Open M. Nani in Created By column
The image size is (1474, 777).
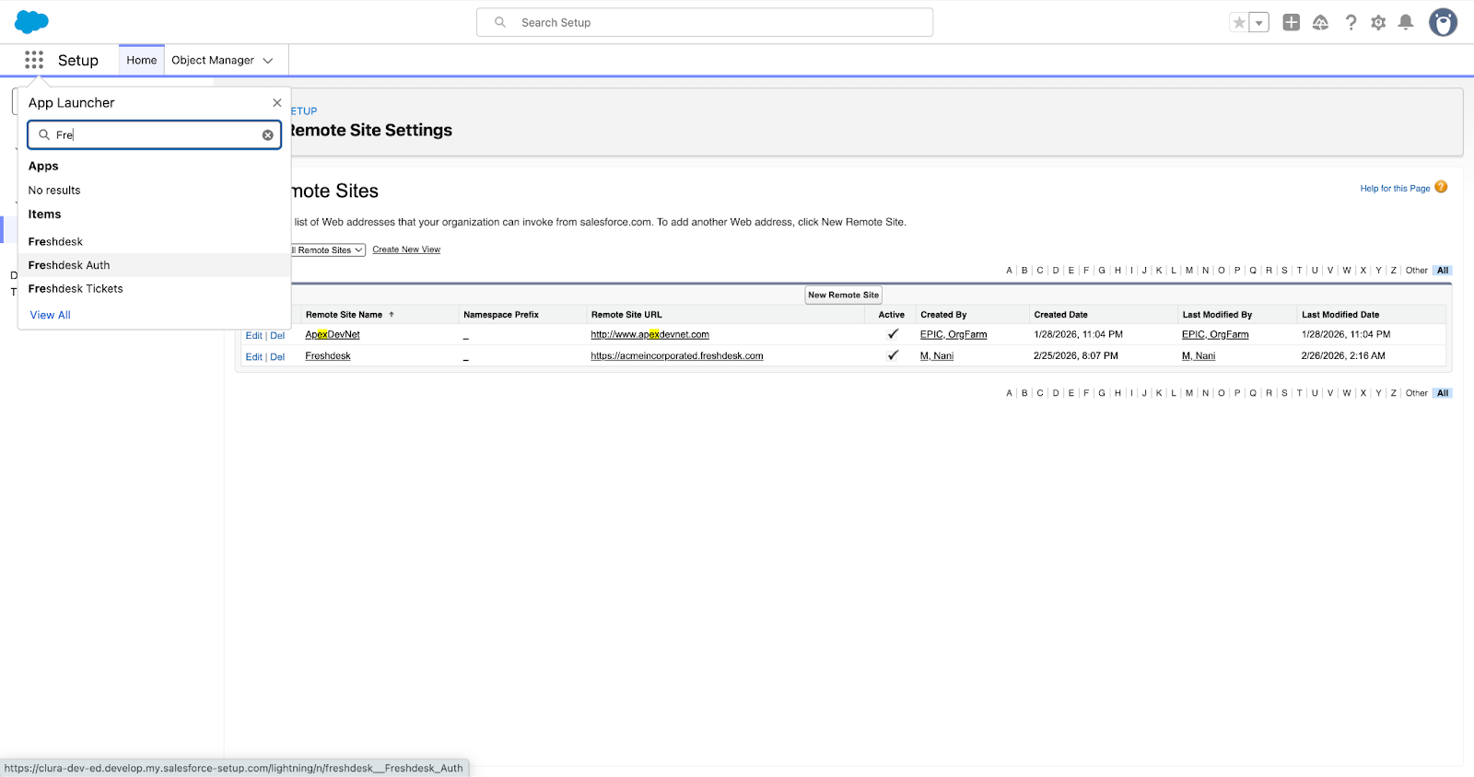coord(937,355)
